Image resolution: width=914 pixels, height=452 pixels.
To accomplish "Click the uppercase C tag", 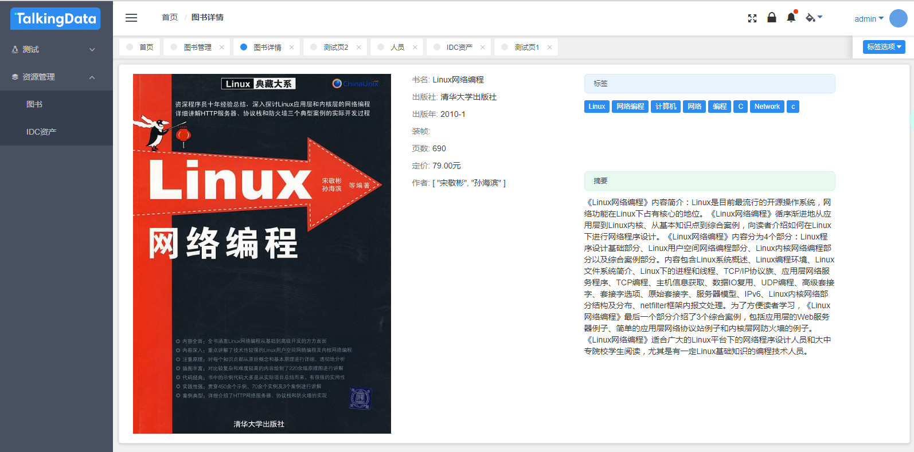I will (x=740, y=107).
